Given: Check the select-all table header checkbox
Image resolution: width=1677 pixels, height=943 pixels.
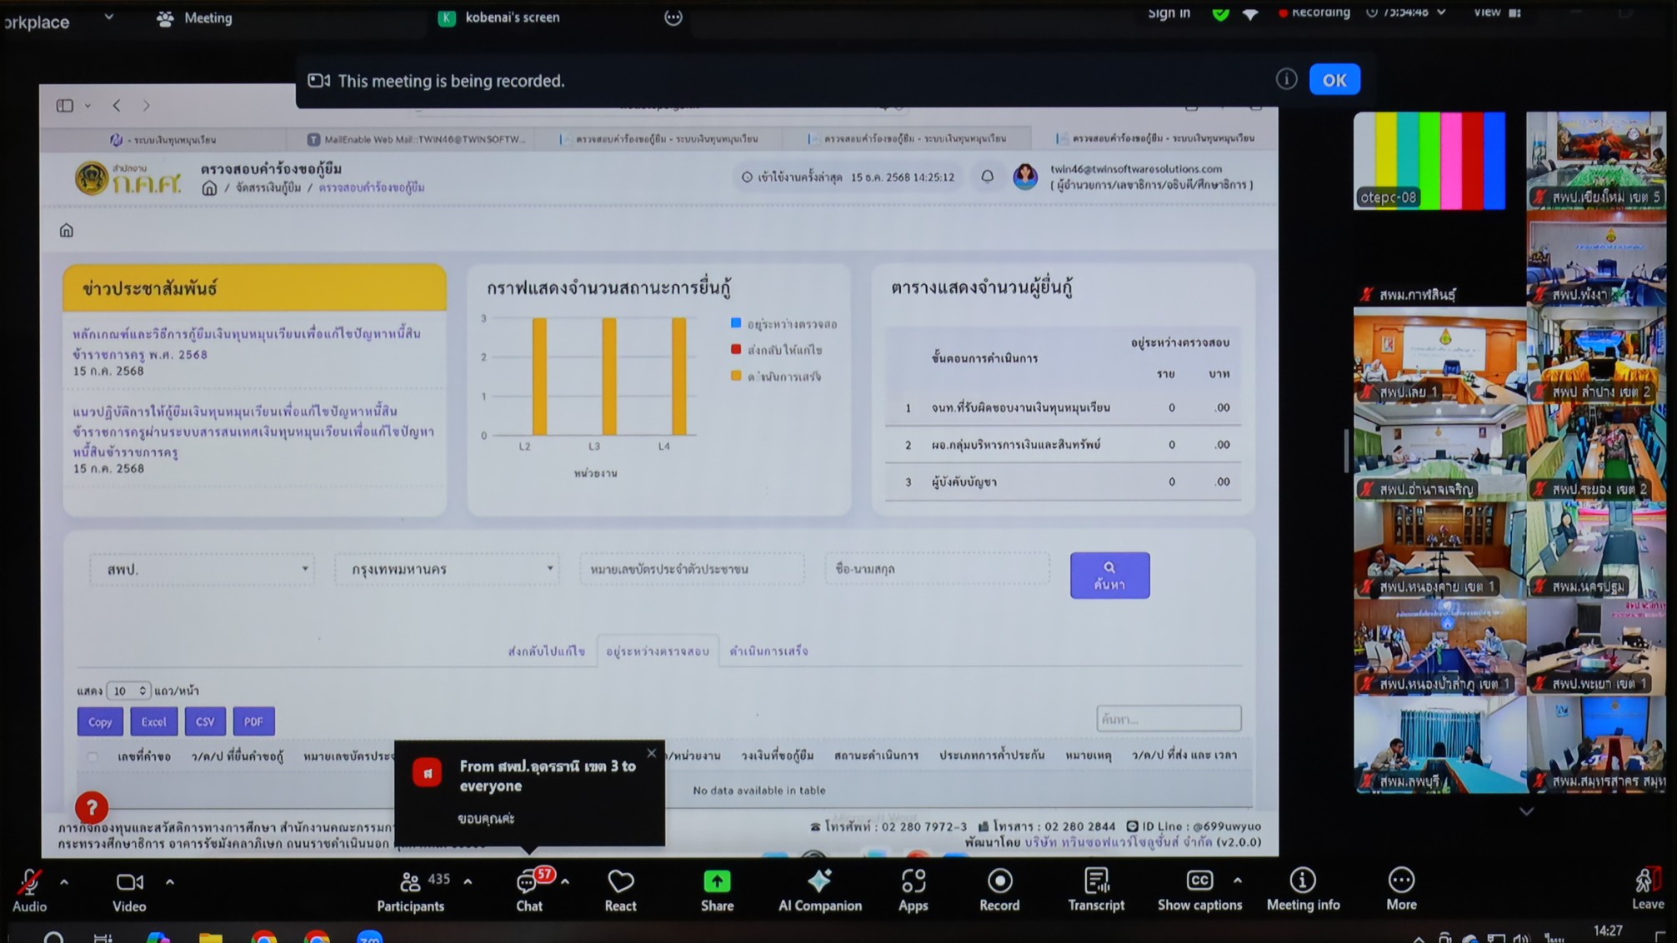Looking at the screenshot, I should [x=93, y=756].
